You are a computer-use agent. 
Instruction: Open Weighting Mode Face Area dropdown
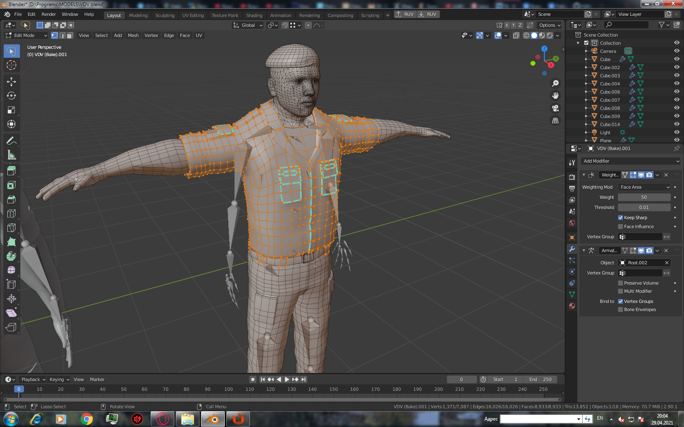(645, 187)
